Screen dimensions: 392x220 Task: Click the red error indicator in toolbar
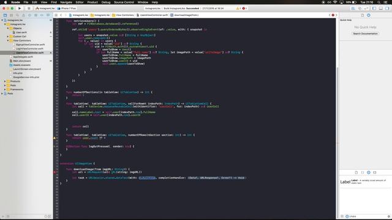click(x=244, y=8)
